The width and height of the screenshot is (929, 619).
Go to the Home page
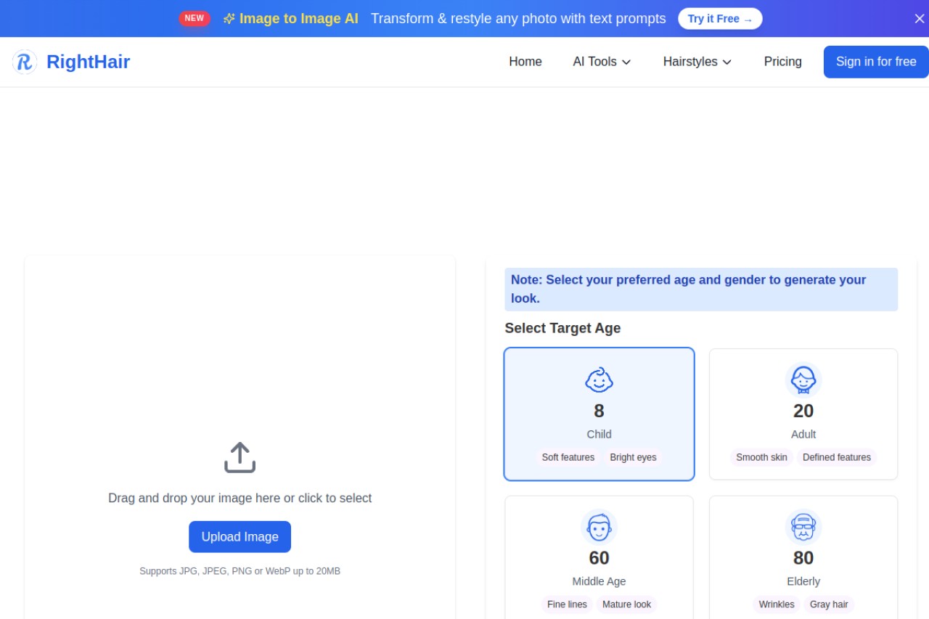525,62
